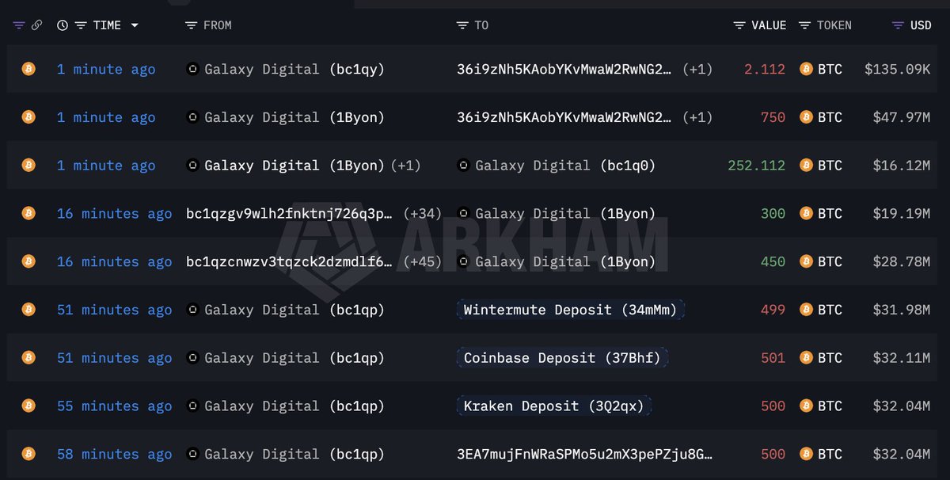Open transaction '58 minutes ago' timestamp
This screenshot has width=950, height=480.
pyautogui.click(x=114, y=455)
